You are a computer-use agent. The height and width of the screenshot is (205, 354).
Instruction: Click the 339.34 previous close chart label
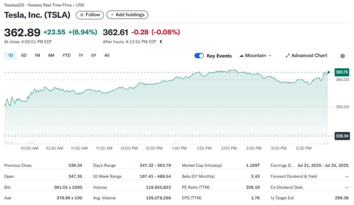tap(342, 136)
